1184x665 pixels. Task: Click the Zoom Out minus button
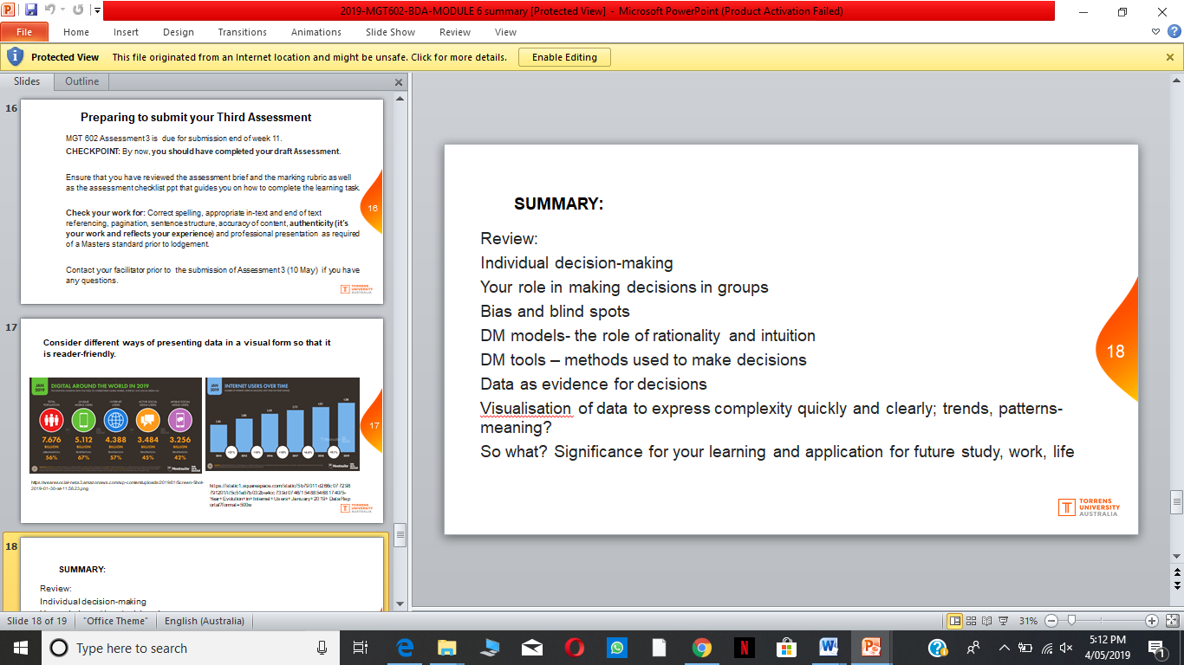click(x=1051, y=621)
